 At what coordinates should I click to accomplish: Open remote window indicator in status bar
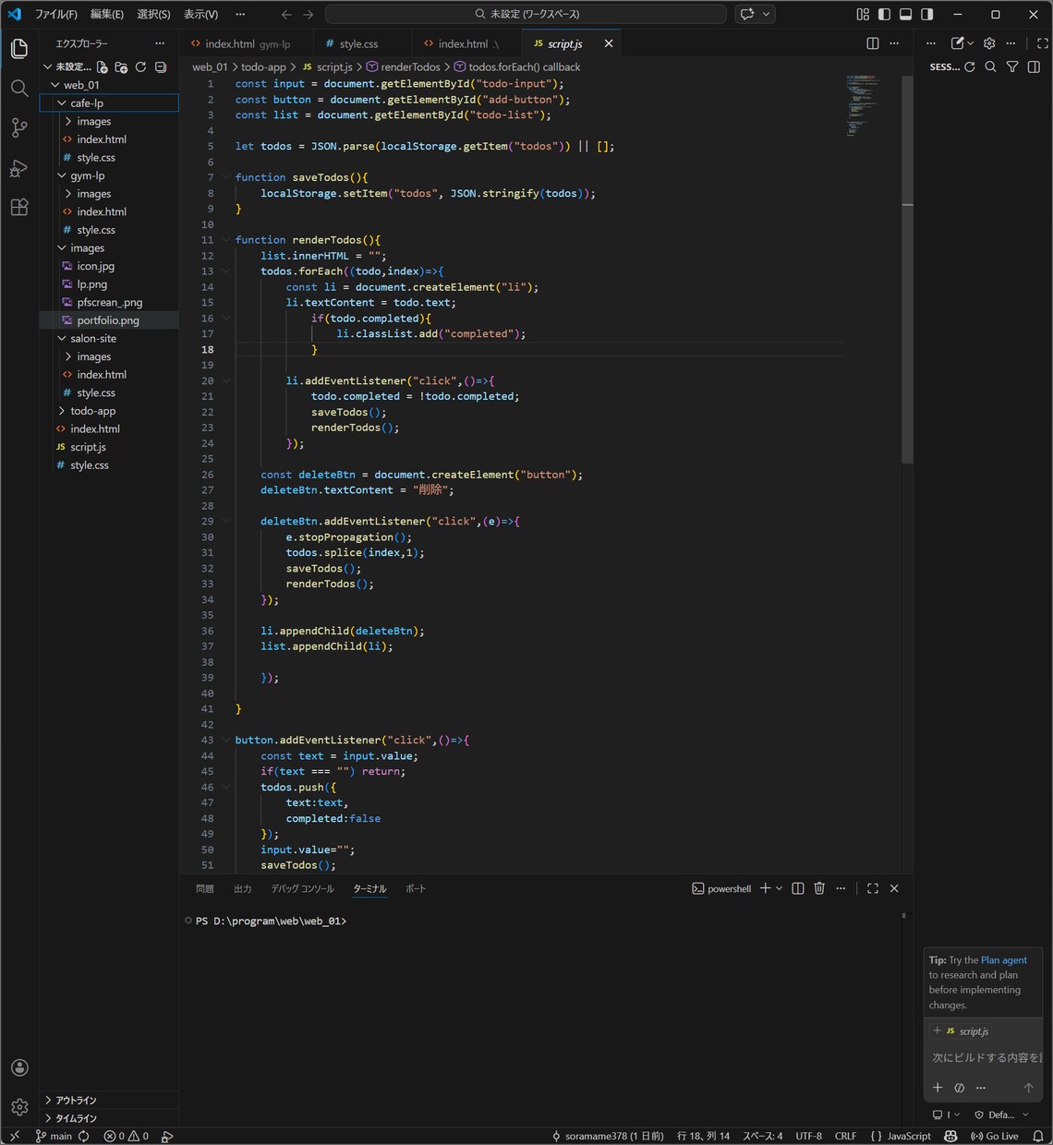tap(14, 1136)
